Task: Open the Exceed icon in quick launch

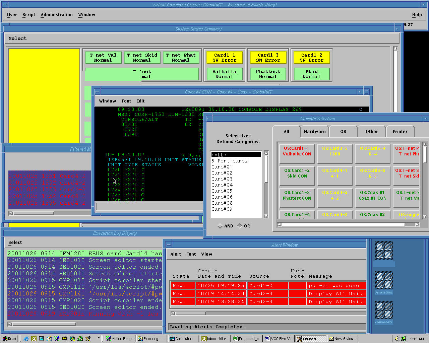Action: 88,339
